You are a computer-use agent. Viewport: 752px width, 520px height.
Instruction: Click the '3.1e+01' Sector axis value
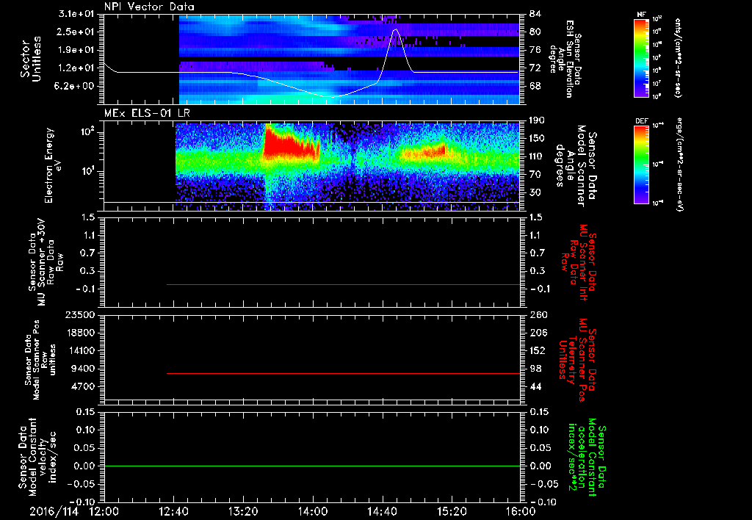click(x=76, y=14)
